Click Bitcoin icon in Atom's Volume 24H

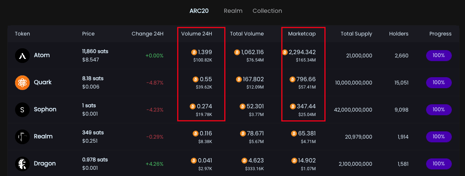[x=194, y=52]
